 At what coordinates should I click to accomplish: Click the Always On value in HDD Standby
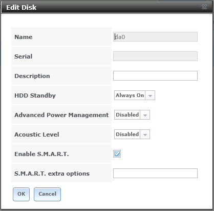[130, 95]
